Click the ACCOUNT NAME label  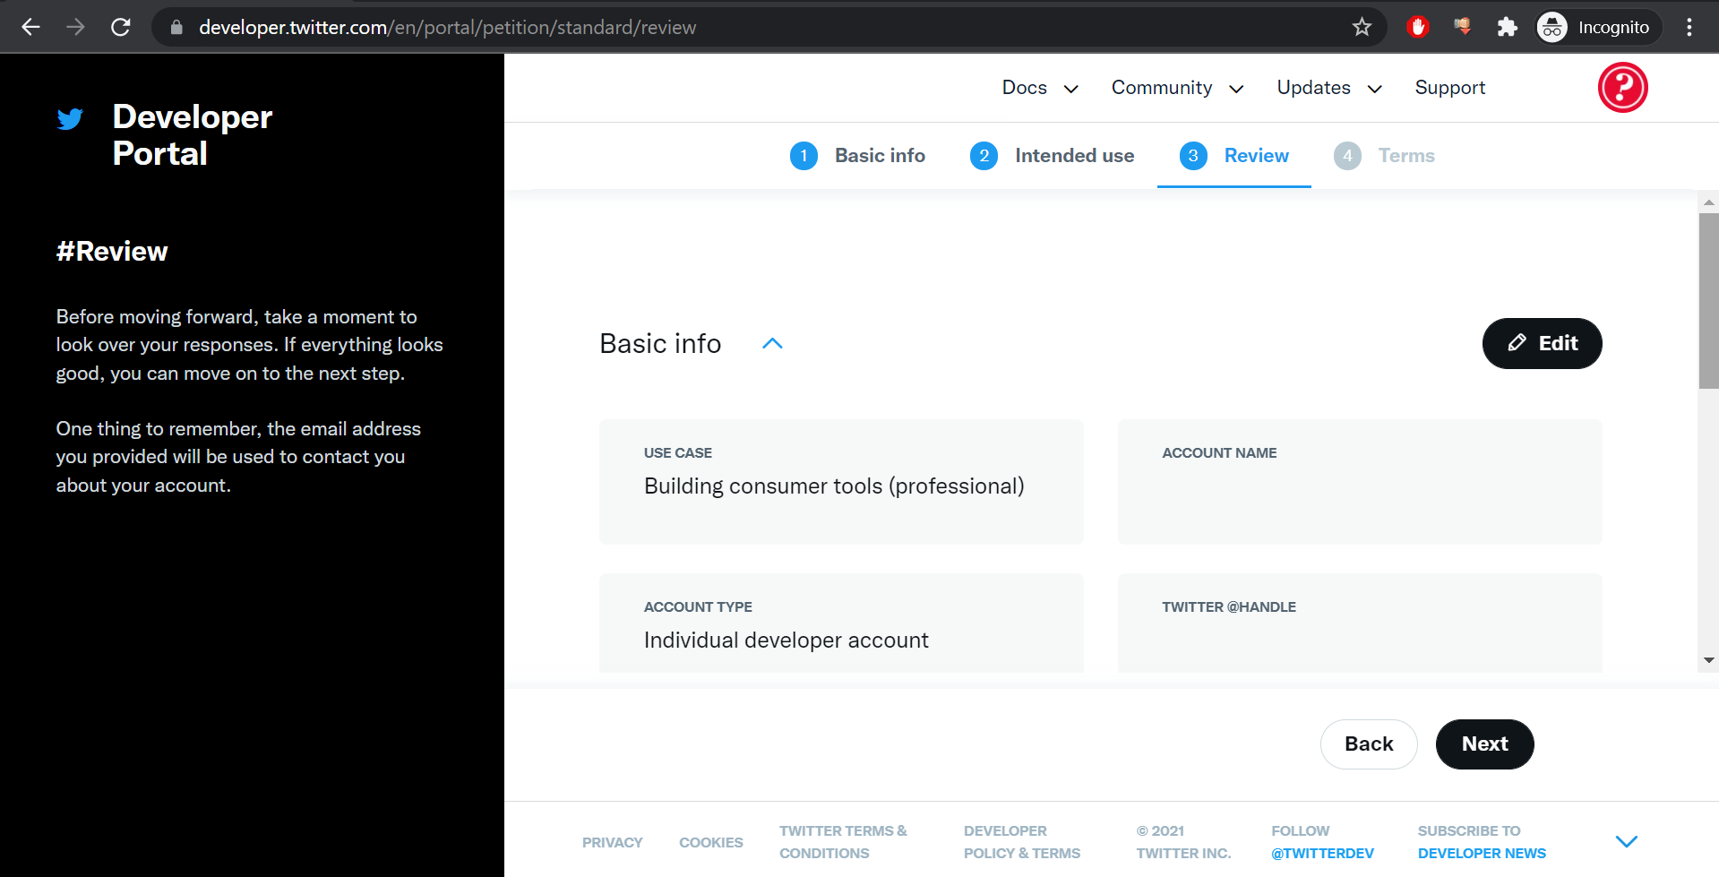(1219, 453)
